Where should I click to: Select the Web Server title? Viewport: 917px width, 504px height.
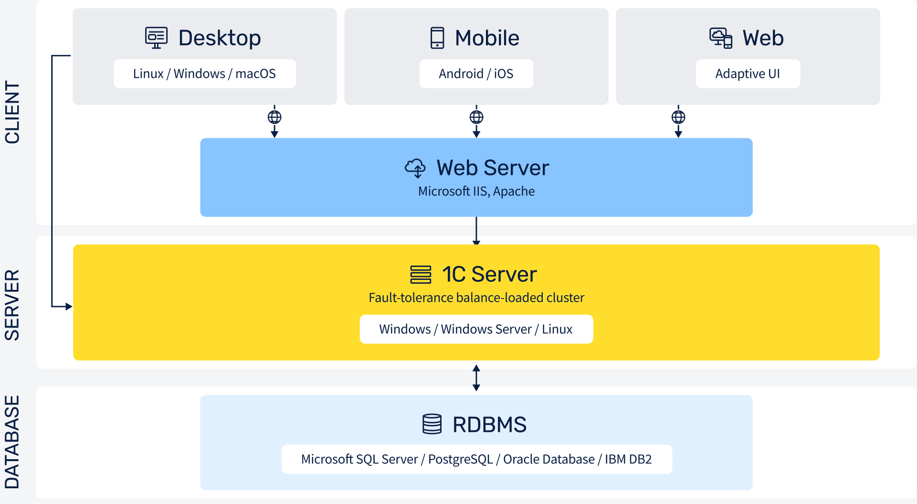493,168
